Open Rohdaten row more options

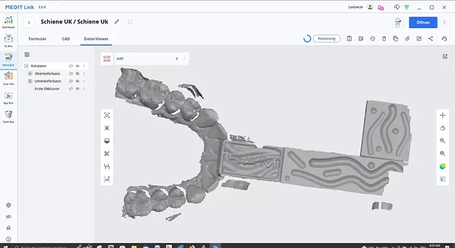coord(84,66)
